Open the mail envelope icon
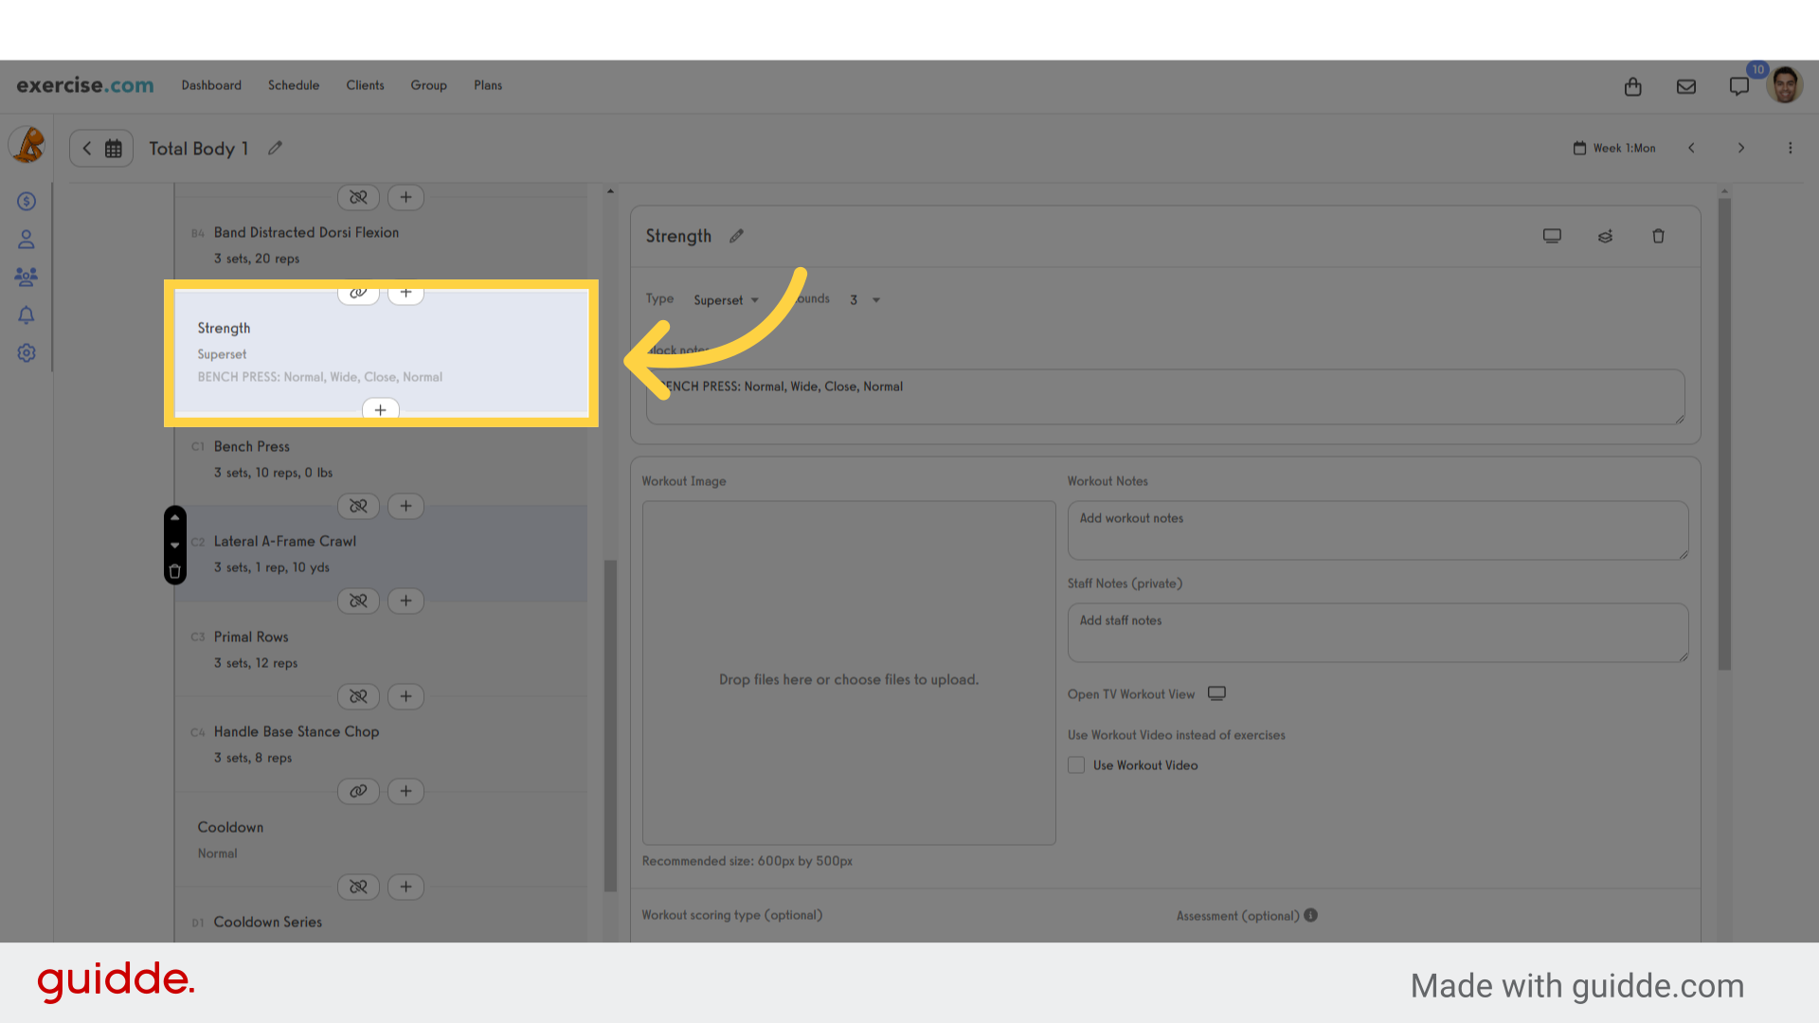1819x1023 pixels. click(1686, 87)
